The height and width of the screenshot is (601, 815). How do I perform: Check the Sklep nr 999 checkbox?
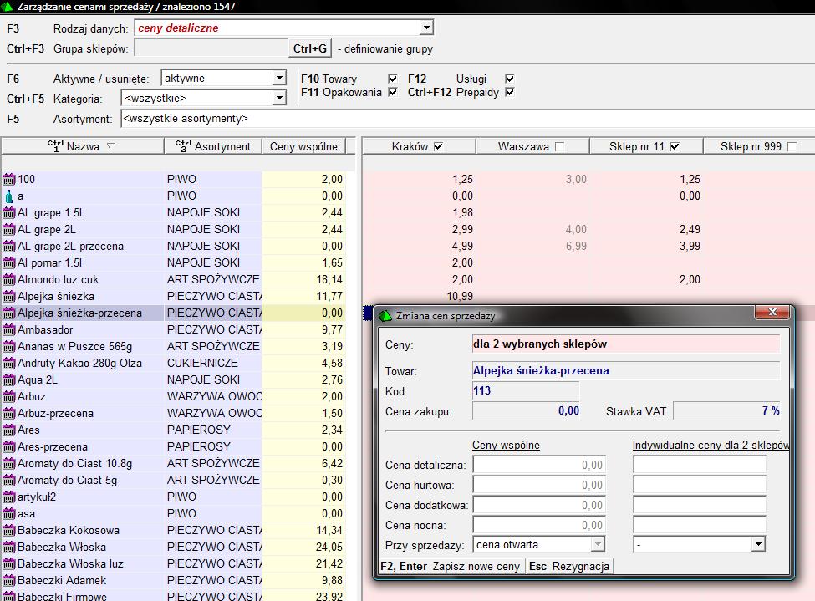pyautogui.click(x=792, y=146)
